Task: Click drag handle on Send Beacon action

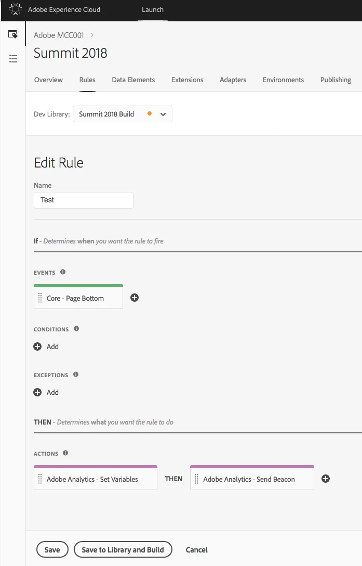Action: pyautogui.click(x=196, y=479)
